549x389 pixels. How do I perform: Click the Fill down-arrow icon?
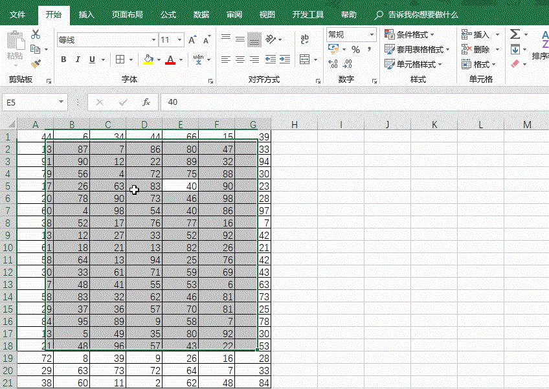click(x=515, y=49)
